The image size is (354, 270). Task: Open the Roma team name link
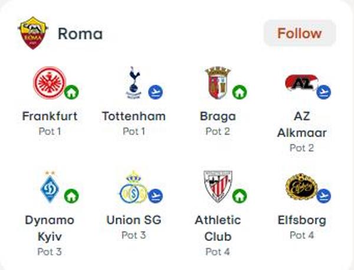pyautogui.click(x=80, y=34)
